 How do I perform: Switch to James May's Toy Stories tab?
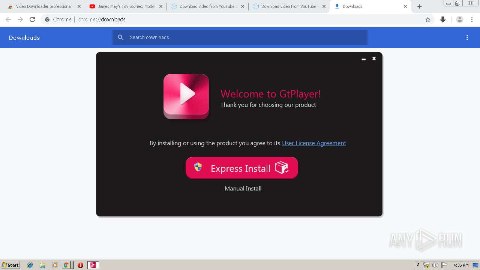pyautogui.click(x=126, y=6)
